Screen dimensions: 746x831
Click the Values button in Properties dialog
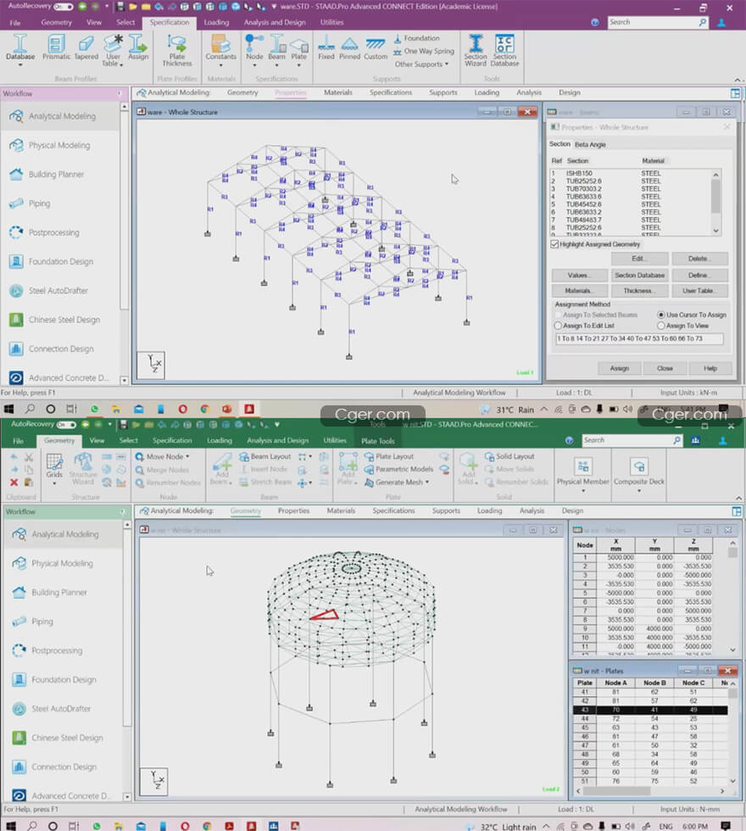(x=578, y=275)
